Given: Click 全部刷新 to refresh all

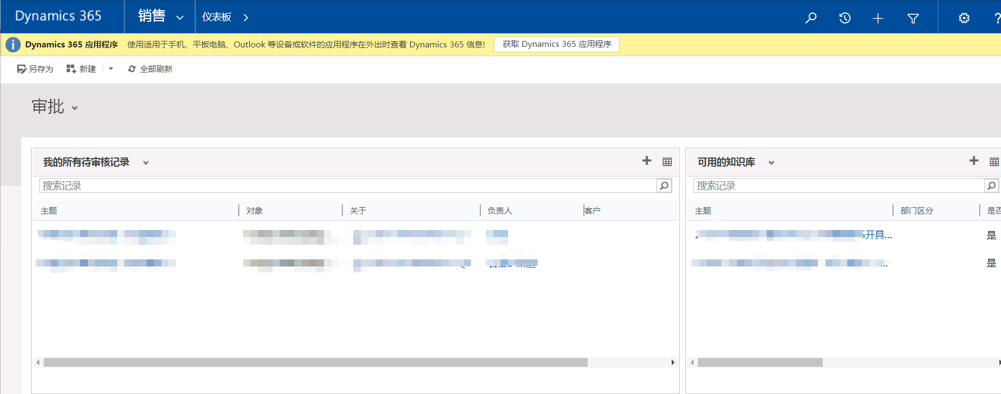Looking at the screenshot, I should (150, 69).
